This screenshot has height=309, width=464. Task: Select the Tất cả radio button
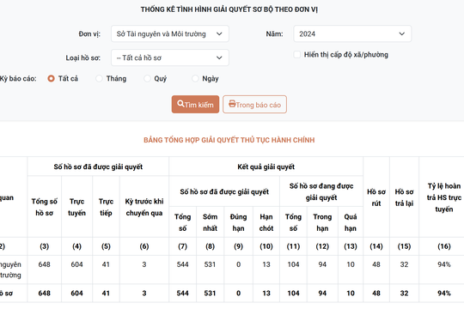point(51,79)
